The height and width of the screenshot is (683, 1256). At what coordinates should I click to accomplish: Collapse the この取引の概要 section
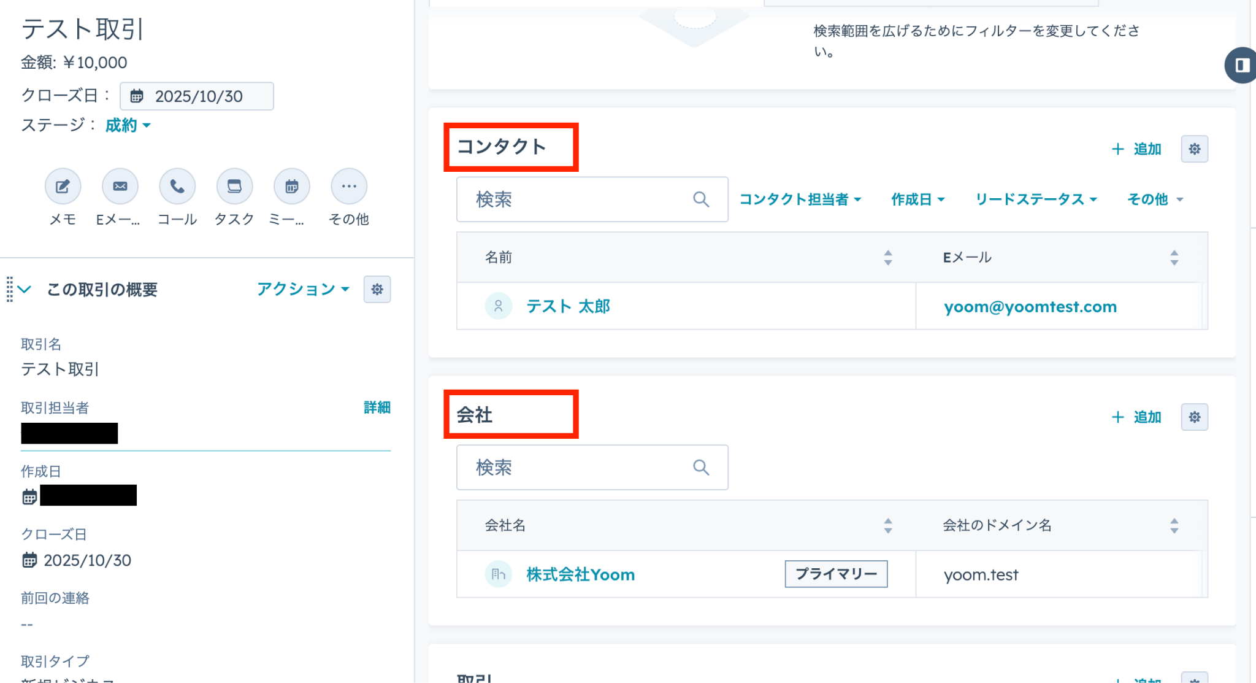tap(25, 289)
